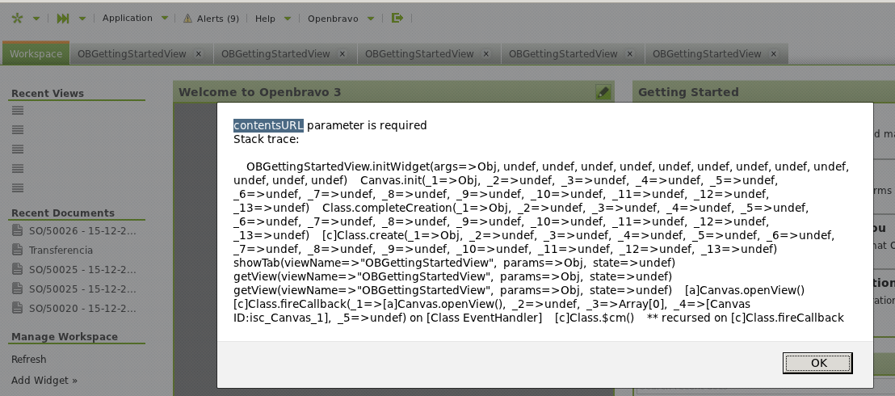895x396 pixels.
Task: Open the Application menu
Action: [128, 19]
